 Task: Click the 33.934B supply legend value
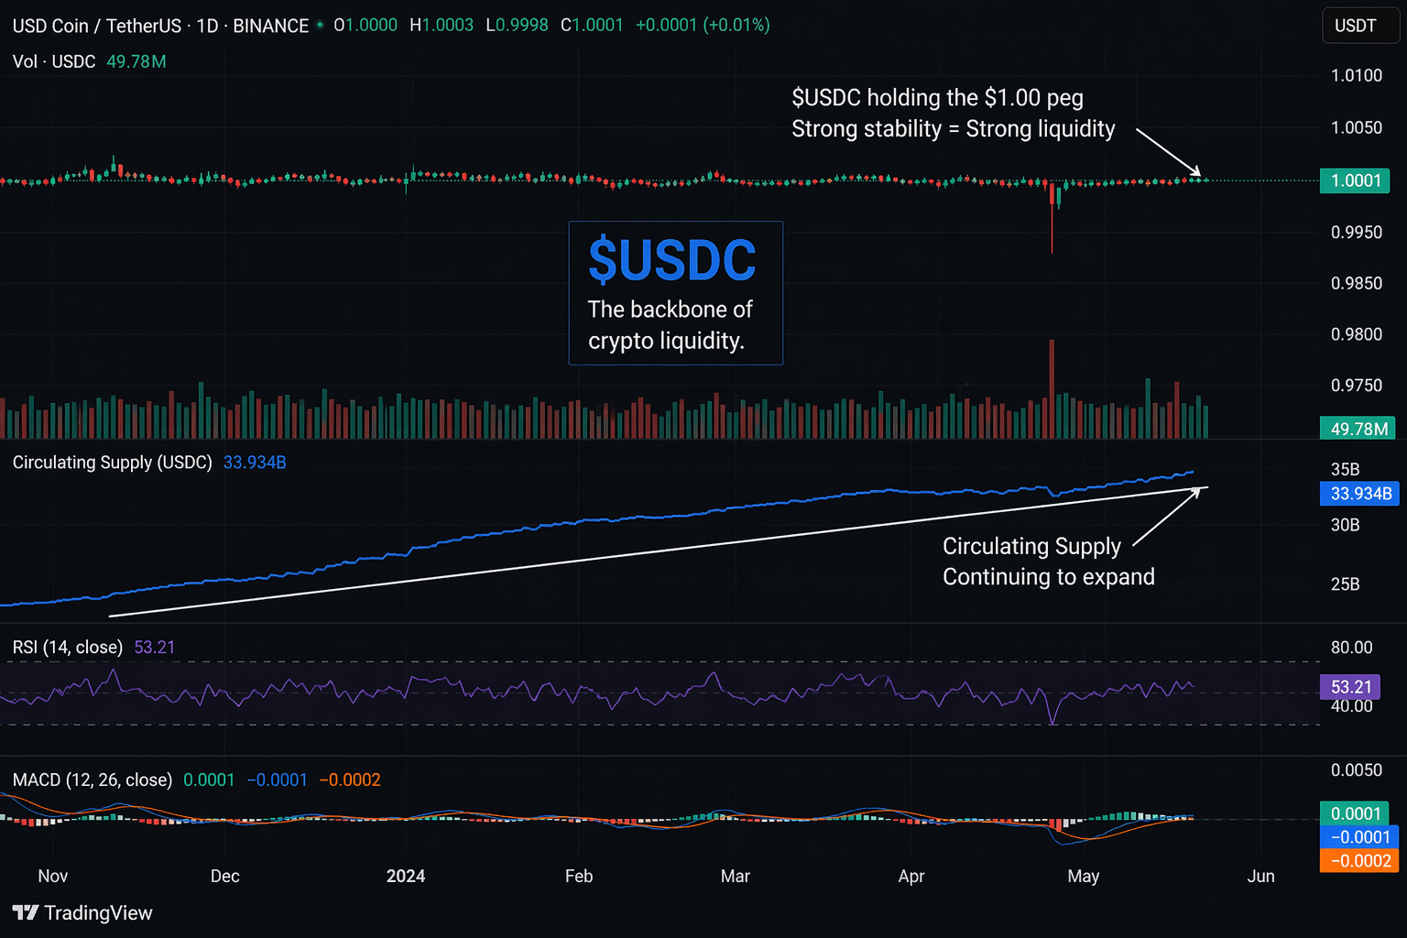click(255, 463)
